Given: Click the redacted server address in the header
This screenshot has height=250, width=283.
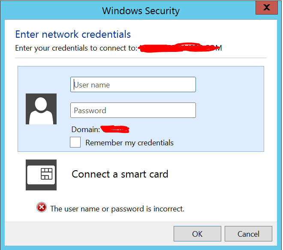Looking at the screenshot, I should (180, 47).
